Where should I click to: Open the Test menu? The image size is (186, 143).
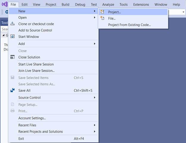click(x=94, y=4)
